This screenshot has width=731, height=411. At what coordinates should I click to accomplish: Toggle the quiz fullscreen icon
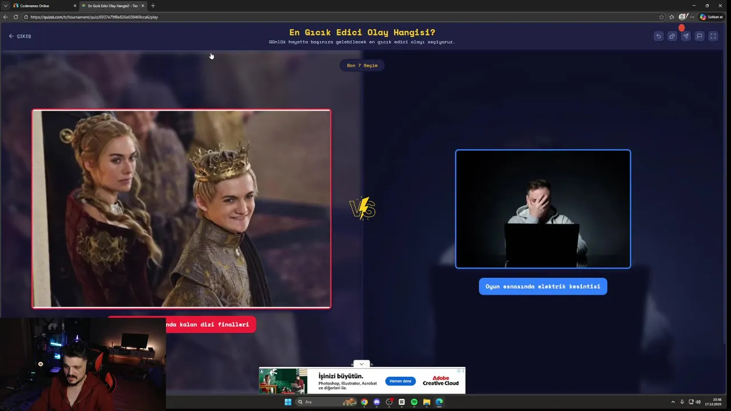click(713, 36)
